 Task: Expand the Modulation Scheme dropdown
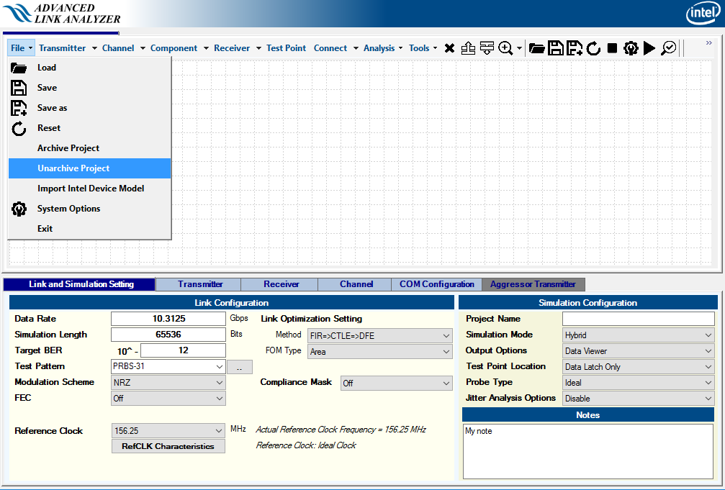tap(168, 382)
